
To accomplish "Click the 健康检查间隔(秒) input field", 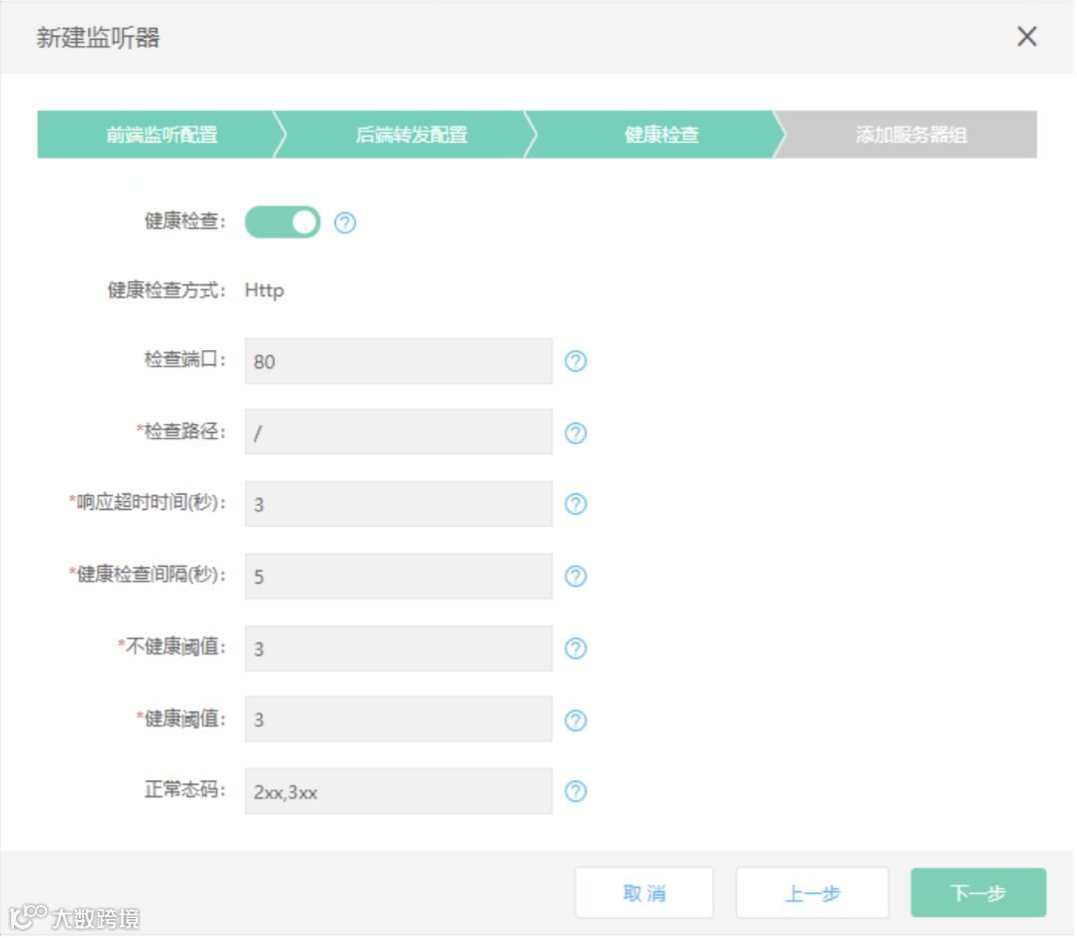I will point(398,576).
